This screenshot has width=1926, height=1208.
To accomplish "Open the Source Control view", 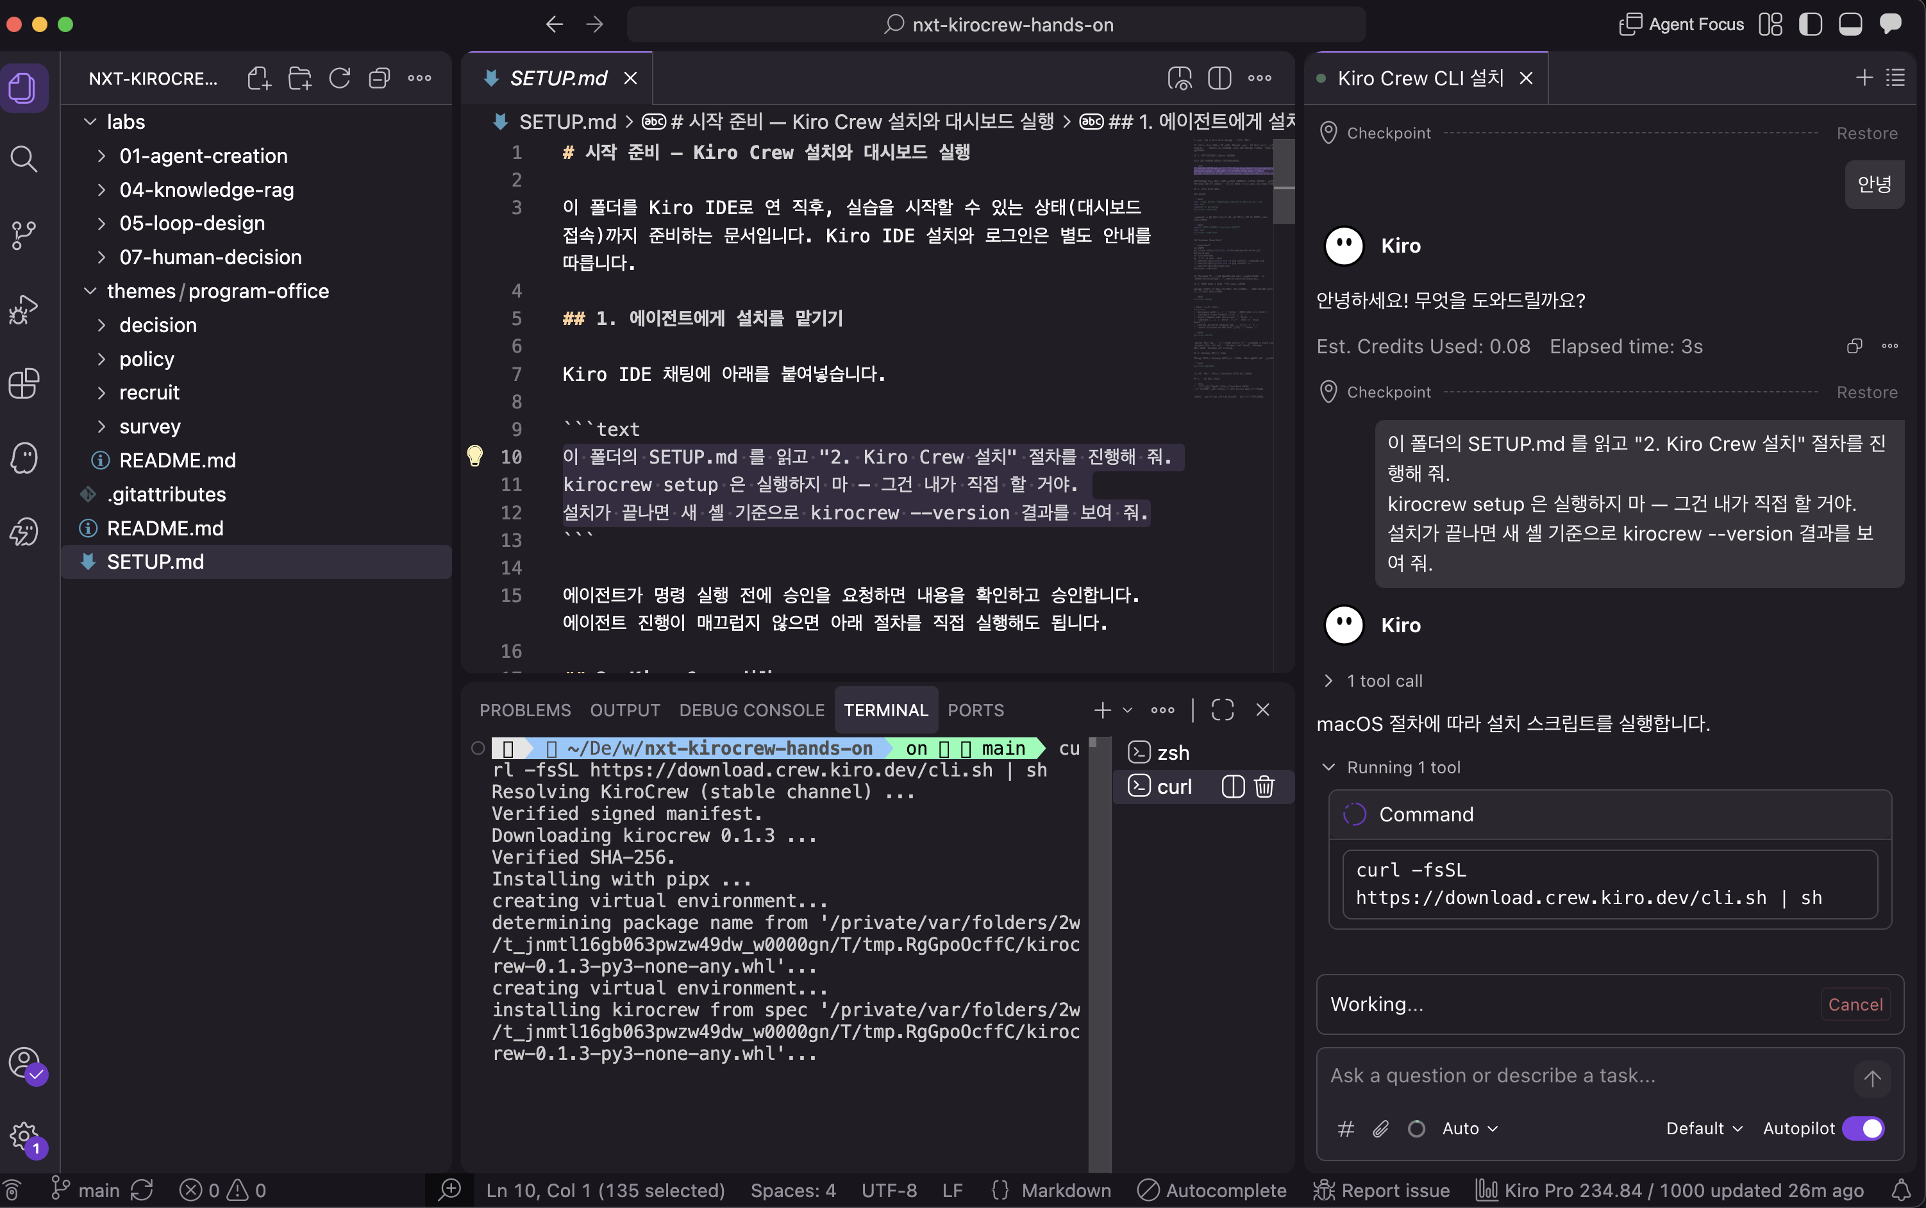I will (x=24, y=235).
